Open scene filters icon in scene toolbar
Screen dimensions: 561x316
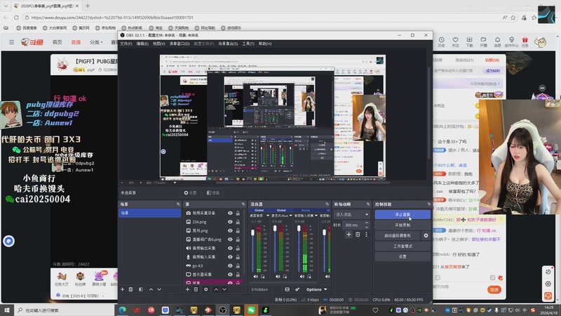tap(141, 289)
